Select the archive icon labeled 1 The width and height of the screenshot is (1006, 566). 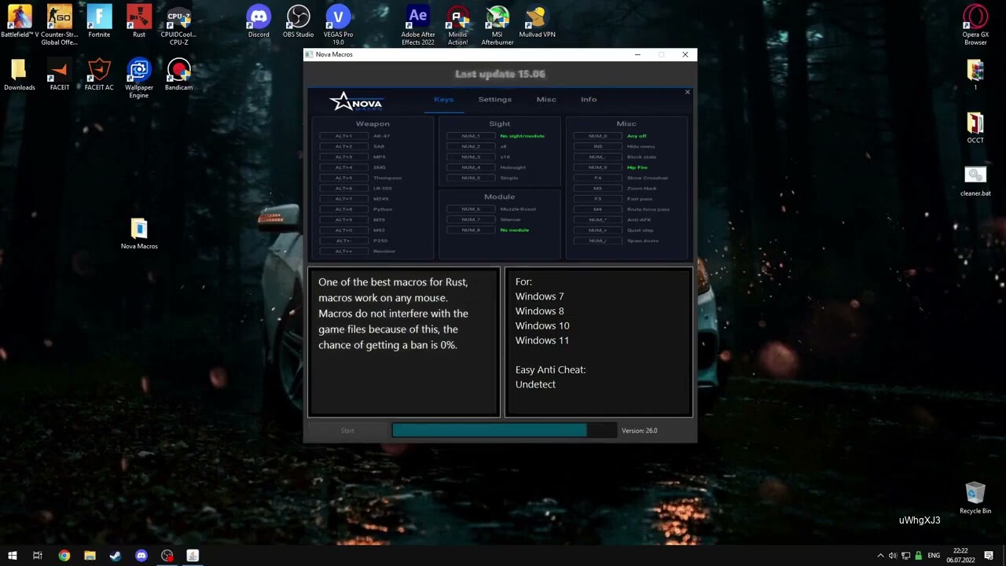tap(975, 75)
